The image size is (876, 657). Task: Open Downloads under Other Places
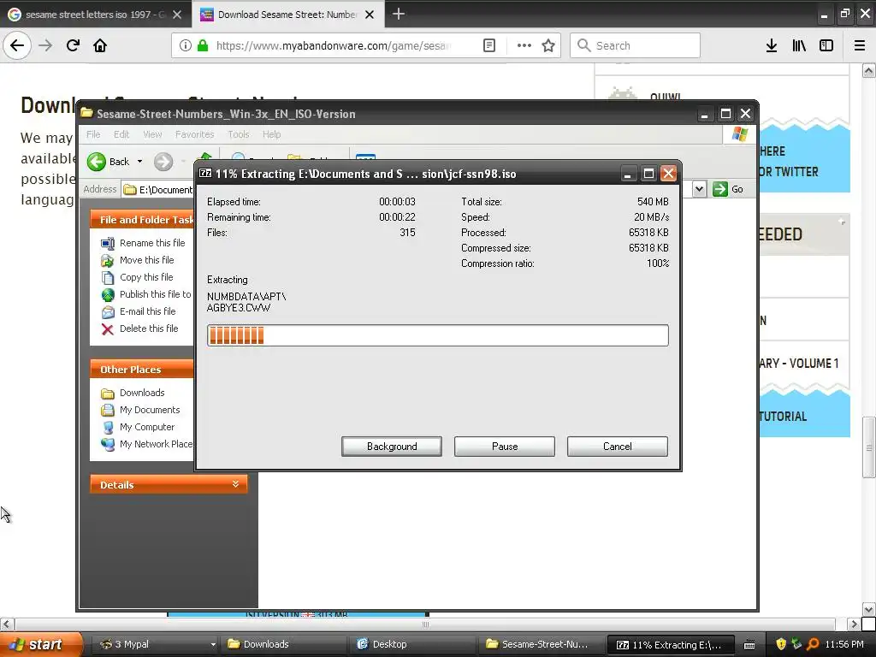pos(133,393)
